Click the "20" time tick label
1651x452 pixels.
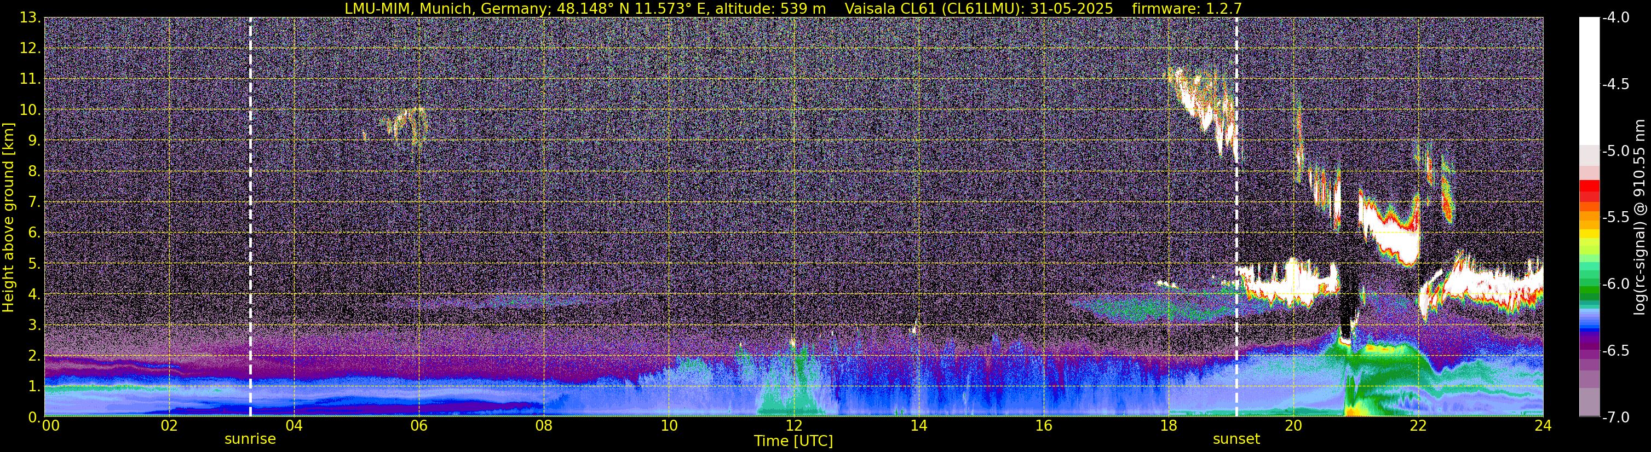click(x=1293, y=426)
